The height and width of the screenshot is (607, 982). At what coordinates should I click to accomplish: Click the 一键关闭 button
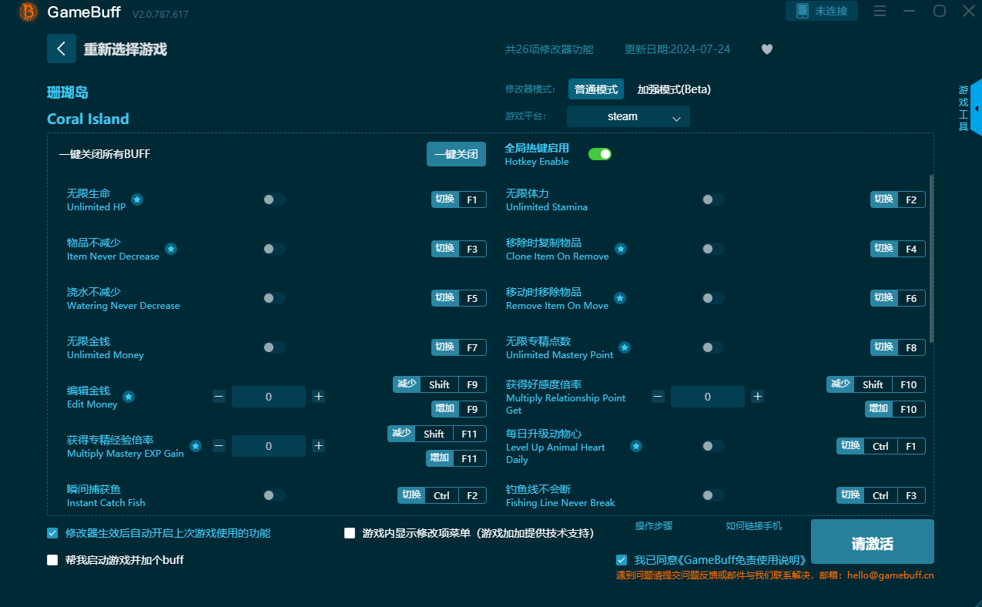pos(457,154)
